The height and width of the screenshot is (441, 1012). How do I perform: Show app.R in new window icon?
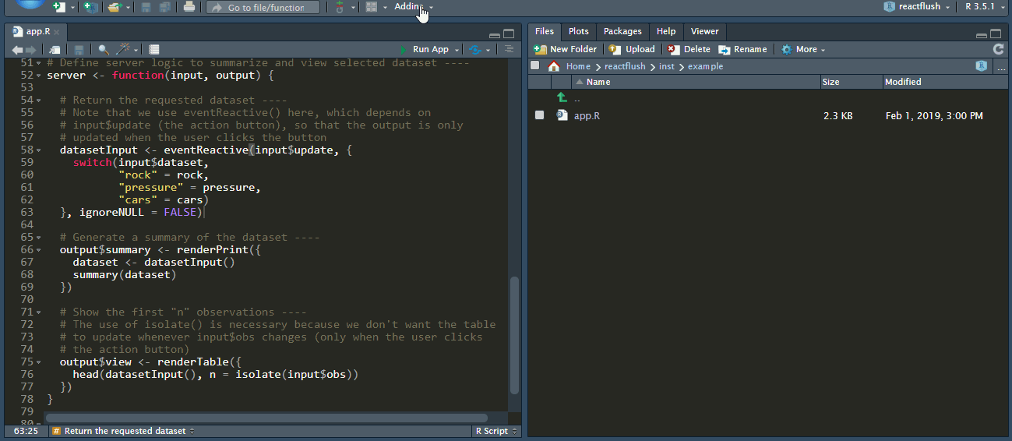[55, 49]
